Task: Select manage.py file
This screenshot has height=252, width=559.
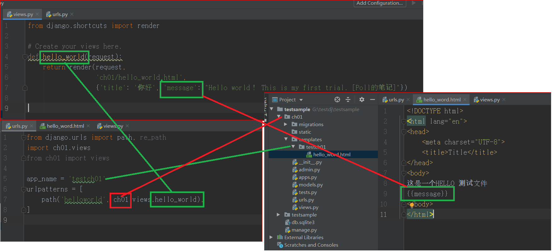Action: [x=304, y=230]
